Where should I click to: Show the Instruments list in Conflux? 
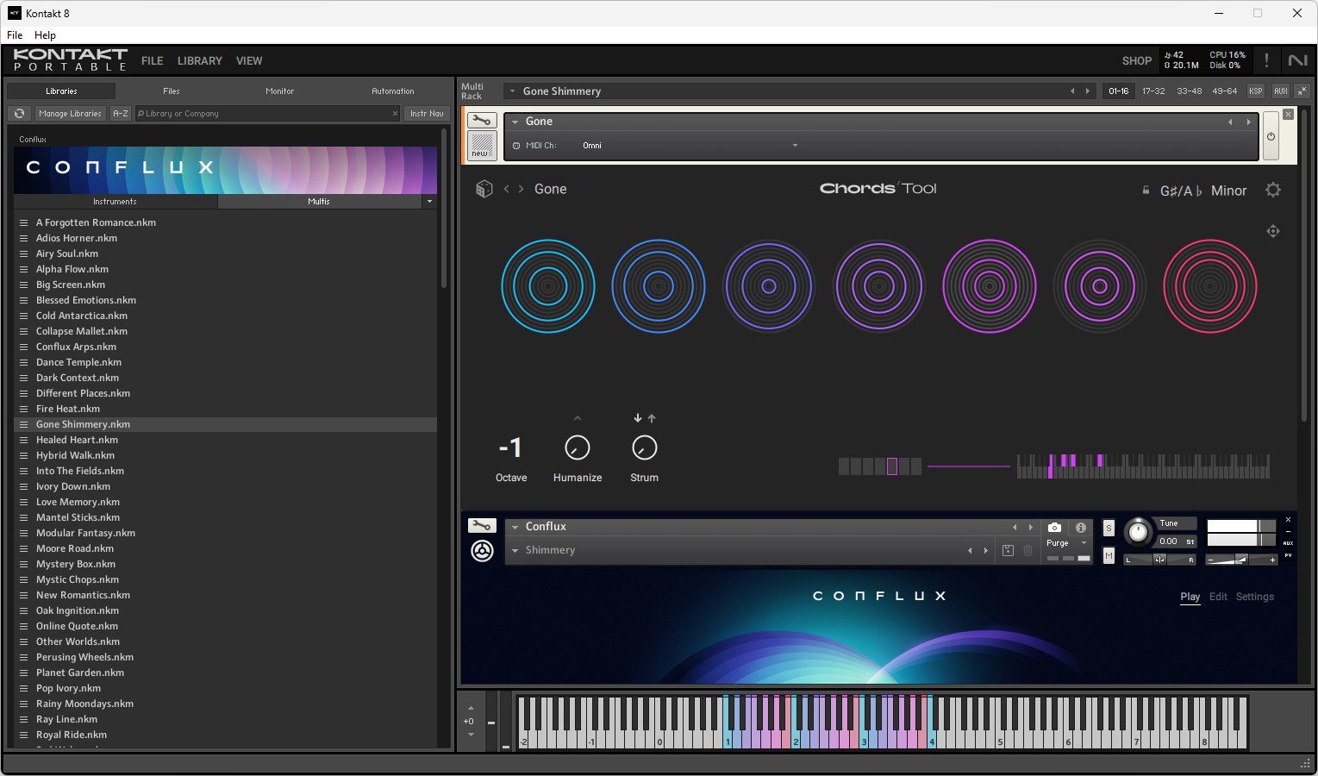(116, 202)
